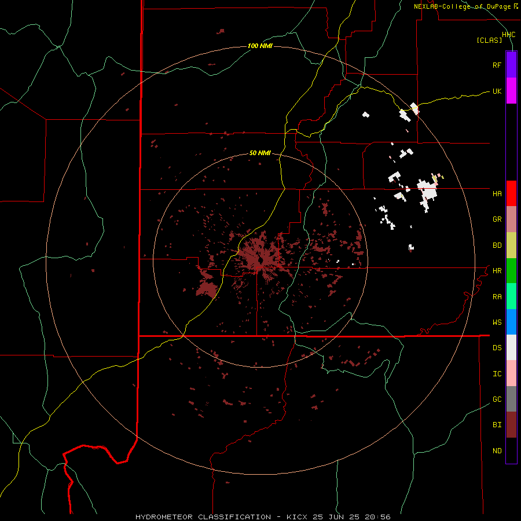Click the 50 NMI range ring label
The image size is (521, 521).
(x=260, y=153)
